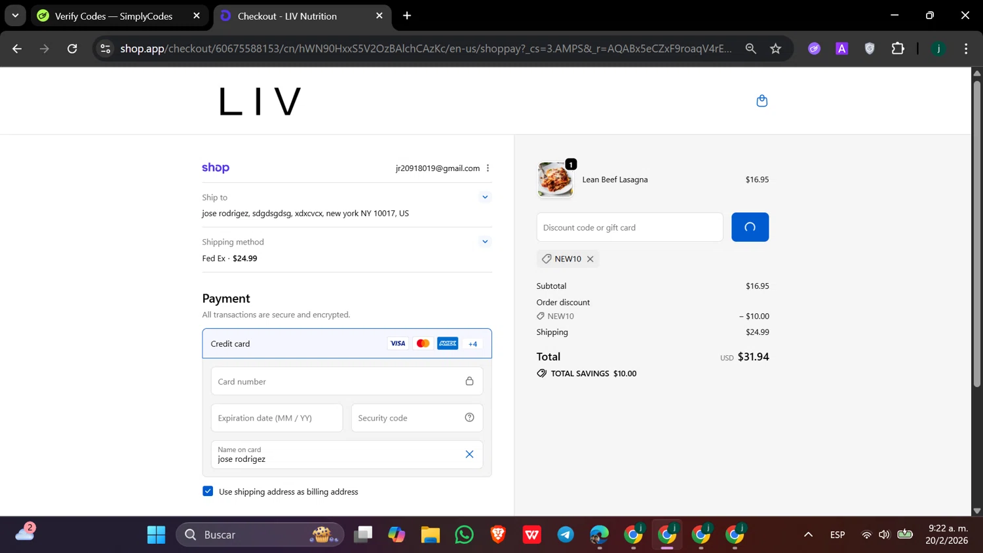Open account options next to the email
Viewport: 983px width, 553px height.
(x=488, y=168)
